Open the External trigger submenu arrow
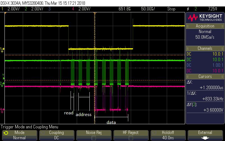 click(x=205, y=138)
